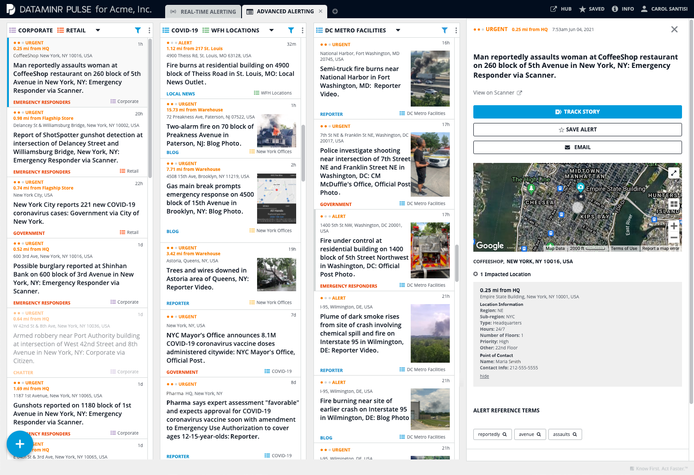Image resolution: width=694 pixels, height=475 pixels.
Task: Open the Saved alerts menu
Action: [591, 9]
